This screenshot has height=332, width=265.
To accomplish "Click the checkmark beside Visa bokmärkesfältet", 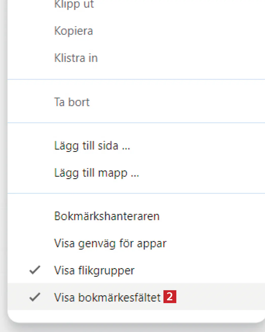I will (x=35, y=297).
